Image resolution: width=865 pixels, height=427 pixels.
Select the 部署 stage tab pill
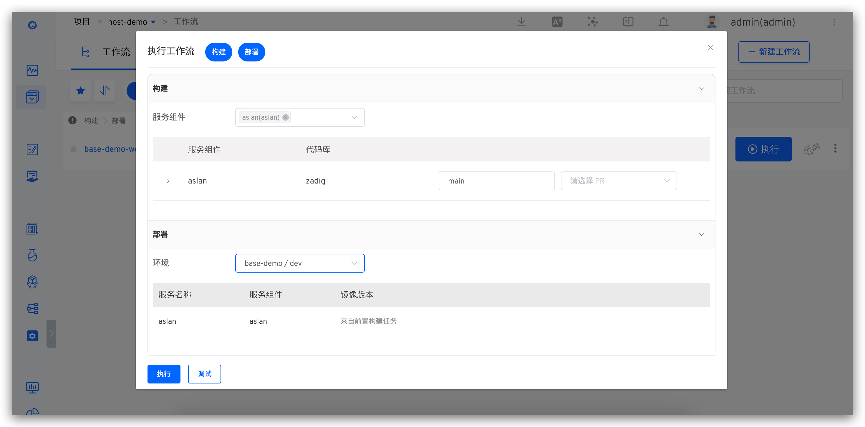pyautogui.click(x=251, y=52)
